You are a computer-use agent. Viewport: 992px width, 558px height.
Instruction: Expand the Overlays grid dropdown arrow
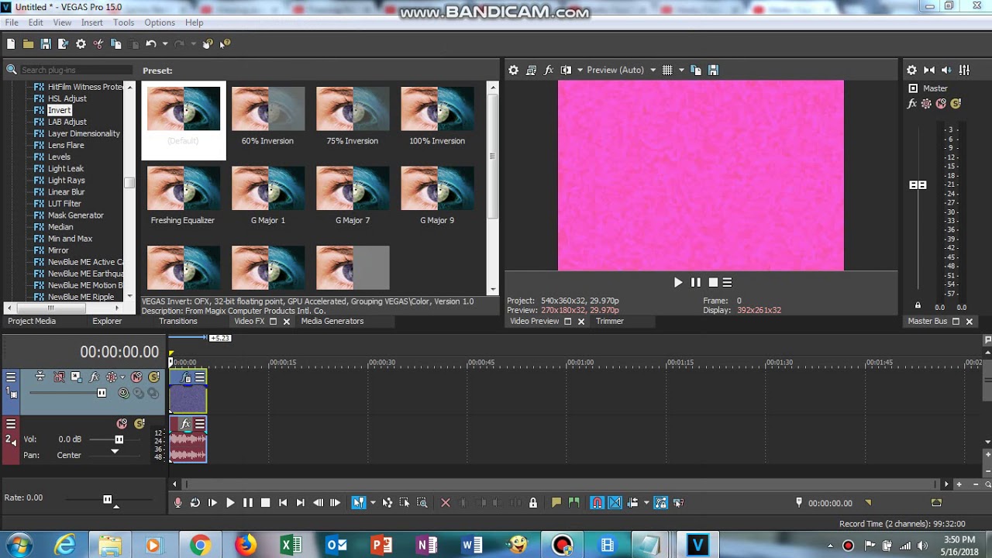point(681,70)
